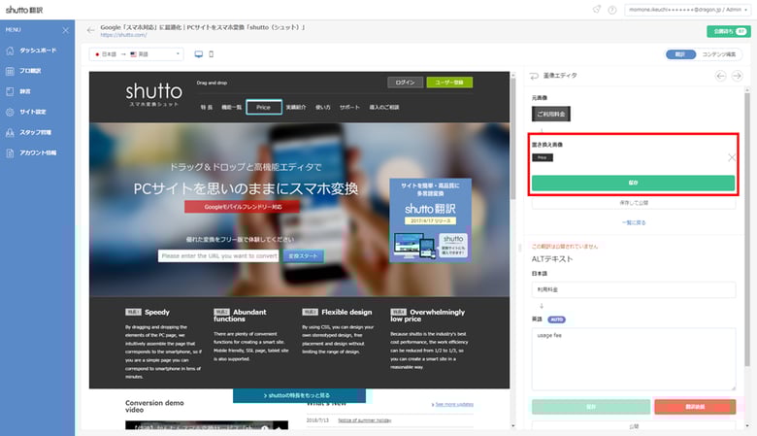
Task: Click the resize handle between preview and editor
Action: 519,248
